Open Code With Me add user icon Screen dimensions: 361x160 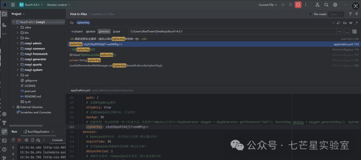(x=318, y=5)
